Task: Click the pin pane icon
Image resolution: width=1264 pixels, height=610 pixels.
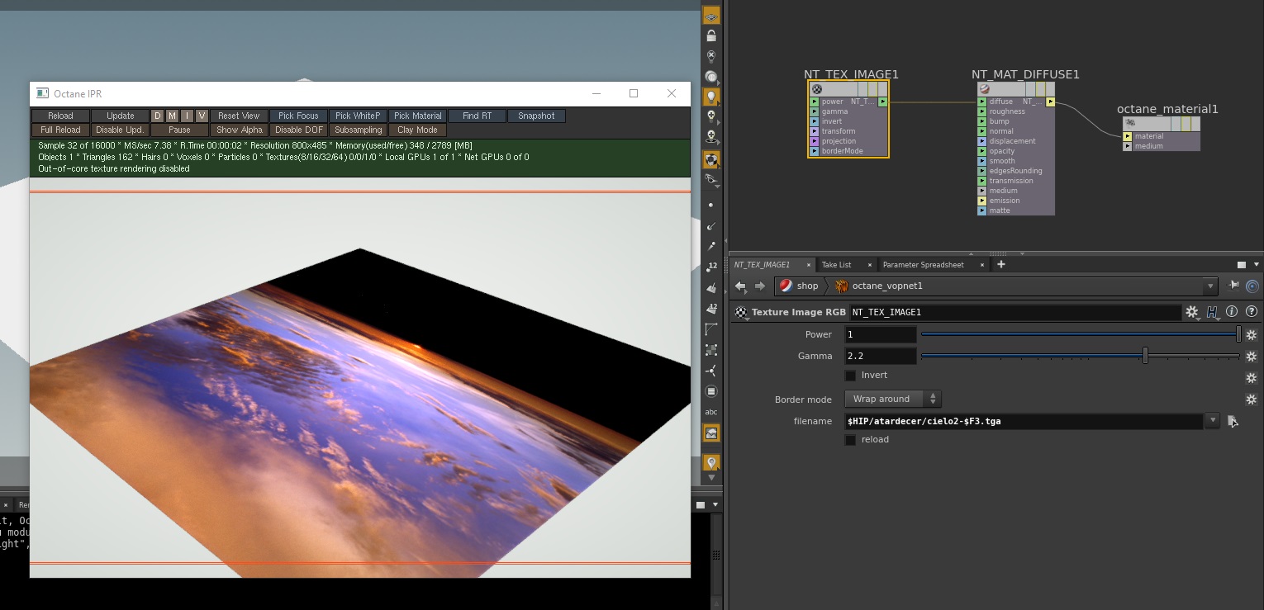Action: pyautogui.click(x=1233, y=286)
